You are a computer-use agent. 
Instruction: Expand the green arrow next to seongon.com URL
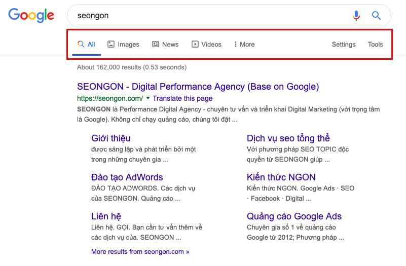148,98
